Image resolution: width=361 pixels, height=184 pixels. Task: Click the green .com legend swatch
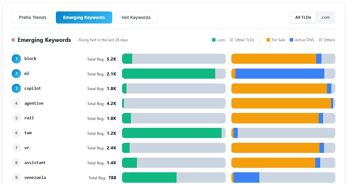(214, 40)
